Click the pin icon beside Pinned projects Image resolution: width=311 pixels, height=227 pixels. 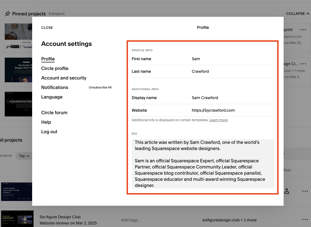[8, 14]
